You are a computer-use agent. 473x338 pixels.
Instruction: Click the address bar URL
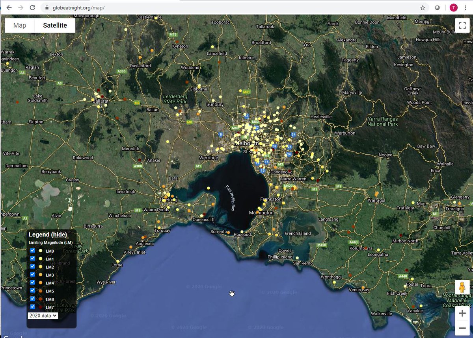[79, 7]
